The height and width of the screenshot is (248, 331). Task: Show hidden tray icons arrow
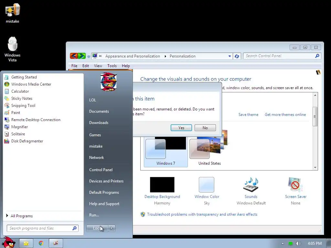pos(283,243)
